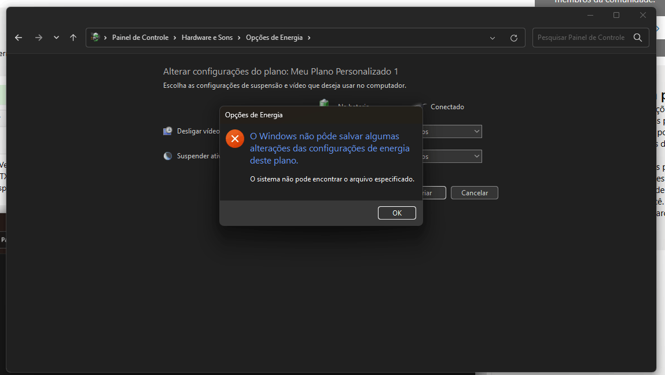Open address bar history dropdown
Screen dimensions: 665x375
pyautogui.click(x=493, y=38)
